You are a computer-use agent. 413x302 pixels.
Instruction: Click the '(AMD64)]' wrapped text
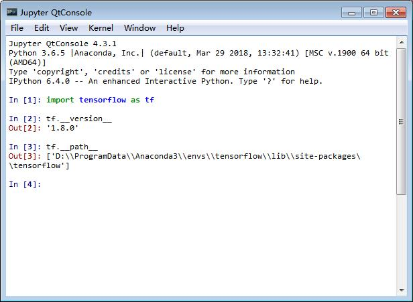tap(27, 63)
